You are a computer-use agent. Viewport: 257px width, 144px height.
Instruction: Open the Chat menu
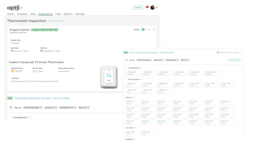pyautogui.click(x=58, y=14)
